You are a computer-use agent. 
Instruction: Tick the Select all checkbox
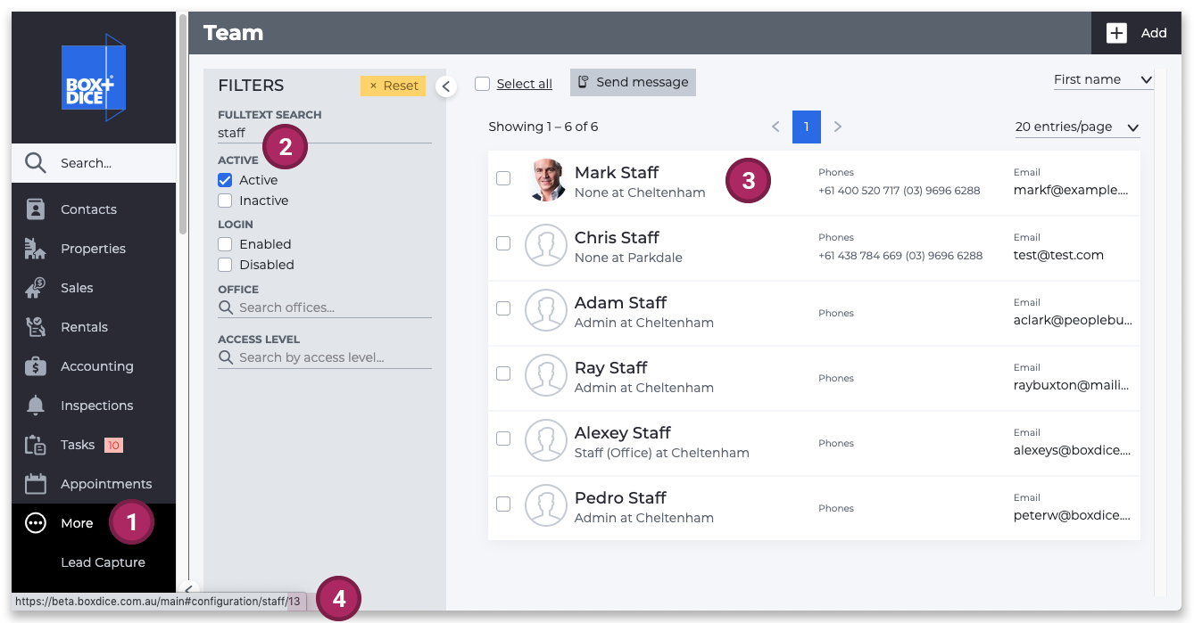tap(483, 84)
